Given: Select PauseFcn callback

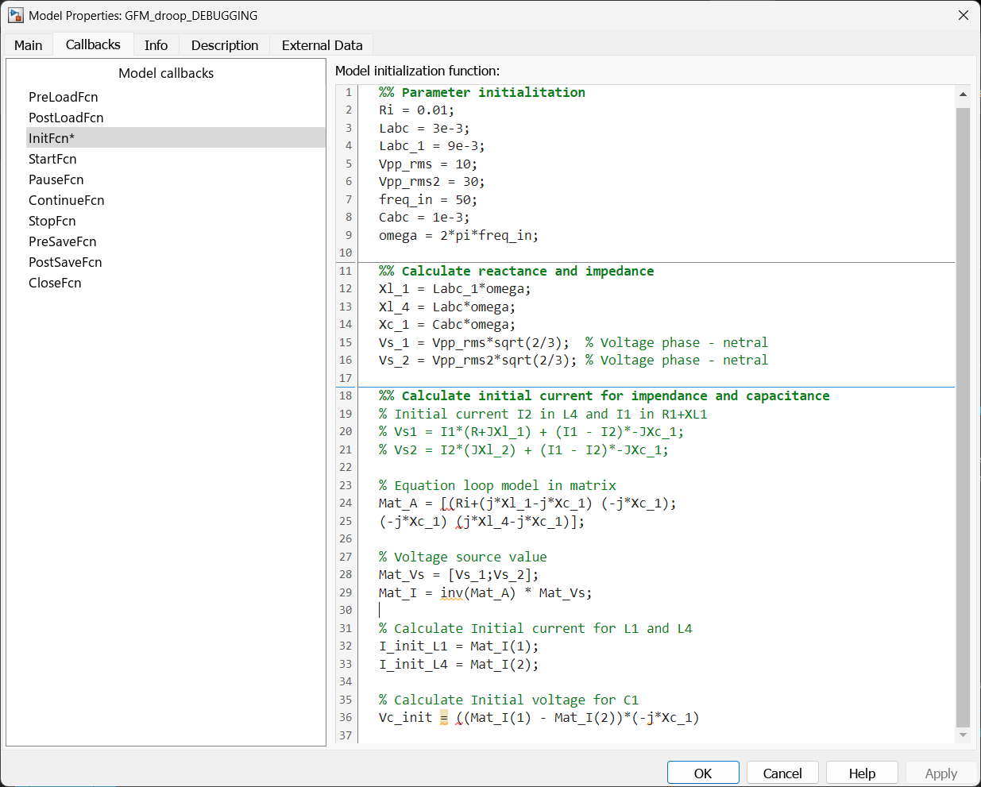Looking at the screenshot, I should coord(56,179).
